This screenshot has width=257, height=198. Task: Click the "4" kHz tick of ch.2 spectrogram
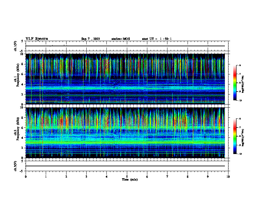pos(23,138)
